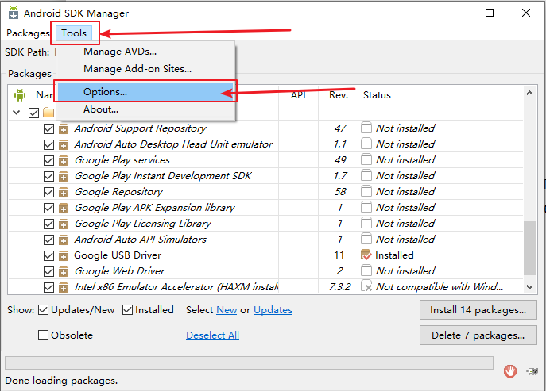Disable the Updates/New filter checkbox
The height and width of the screenshot is (391, 546).
click(x=43, y=309)
